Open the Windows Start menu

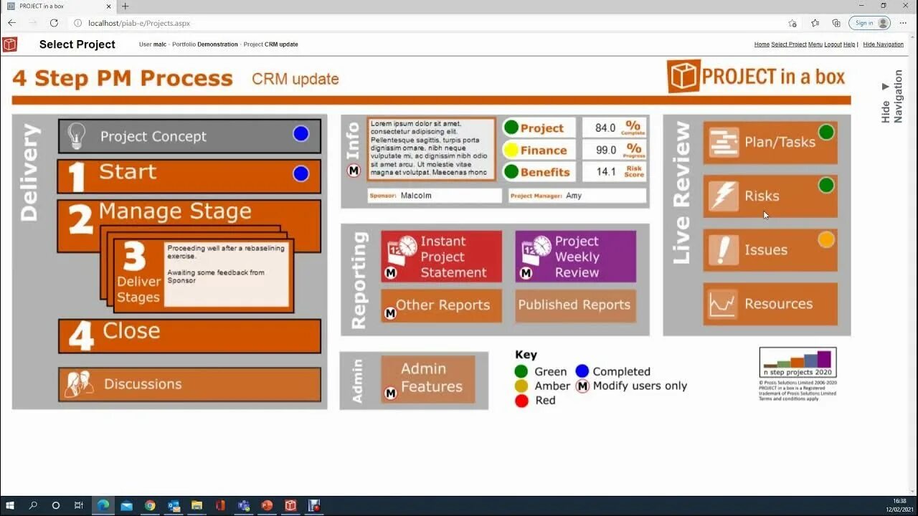pyautogui.click(x=11, y=505)
